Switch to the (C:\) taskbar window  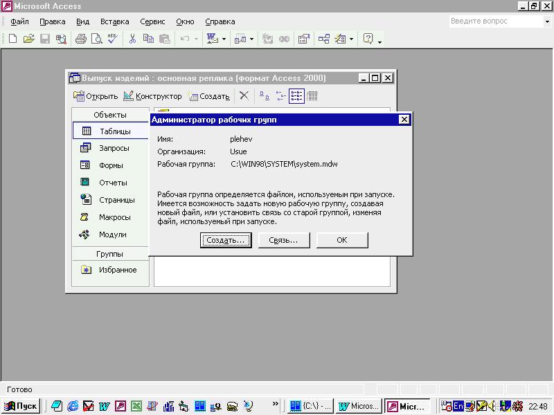point(310,406)
